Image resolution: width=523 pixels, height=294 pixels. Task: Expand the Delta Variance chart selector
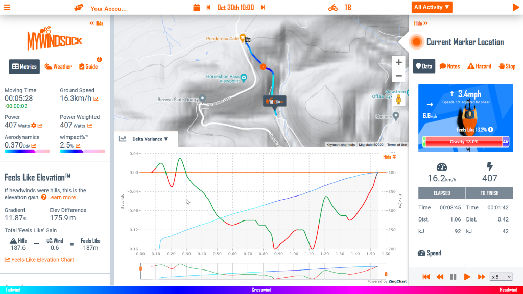(x=150, y=139)
